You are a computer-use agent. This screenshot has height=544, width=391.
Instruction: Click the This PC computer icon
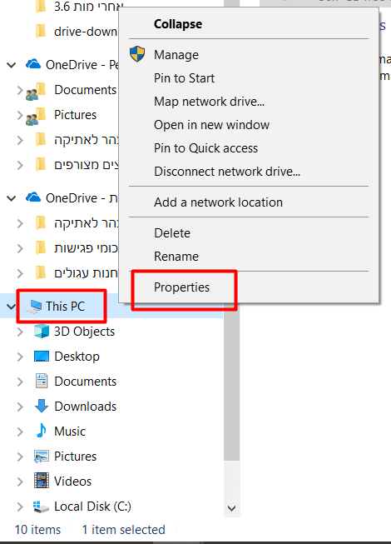click(x=34, y=307)
